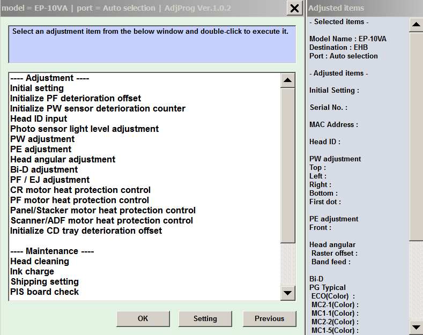Select 'Photo sensor light level adjustment'
Viewport: 423px width, 335px height.
pos(84,129)
